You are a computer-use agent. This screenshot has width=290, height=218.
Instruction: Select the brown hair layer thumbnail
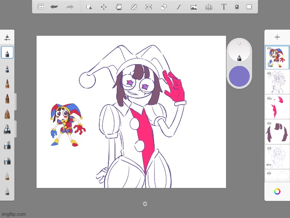[277, 132]
